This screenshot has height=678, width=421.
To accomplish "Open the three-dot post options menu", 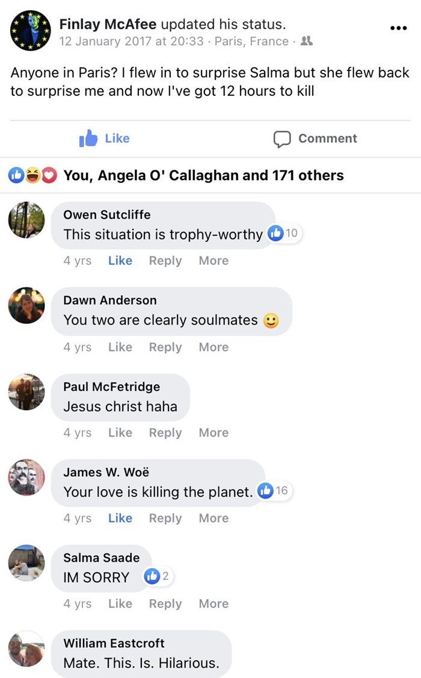I will click(x=398, y=28).
